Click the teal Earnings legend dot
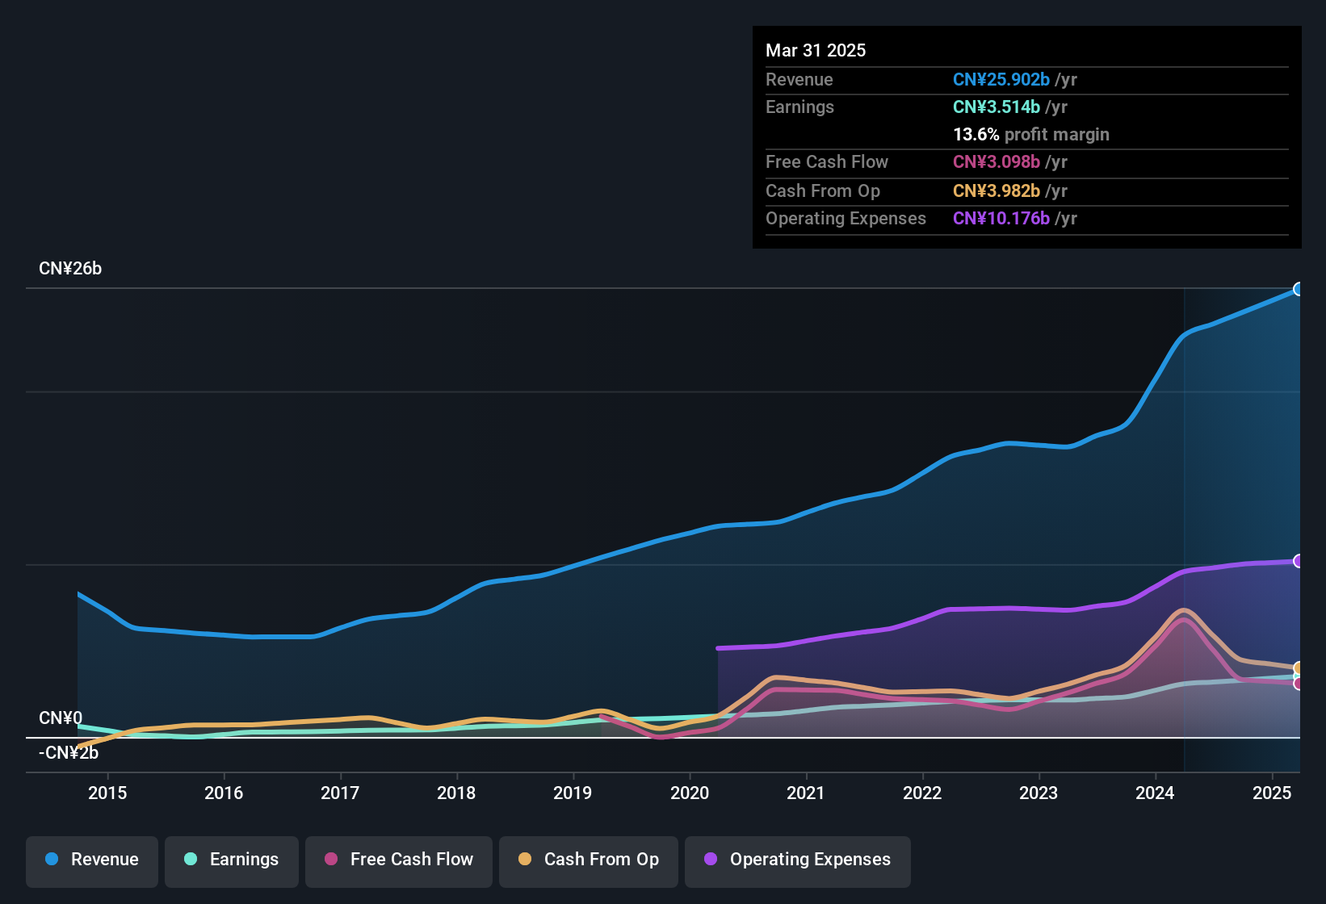Viewport: 1326px width, 904px height. click(191, 860)
